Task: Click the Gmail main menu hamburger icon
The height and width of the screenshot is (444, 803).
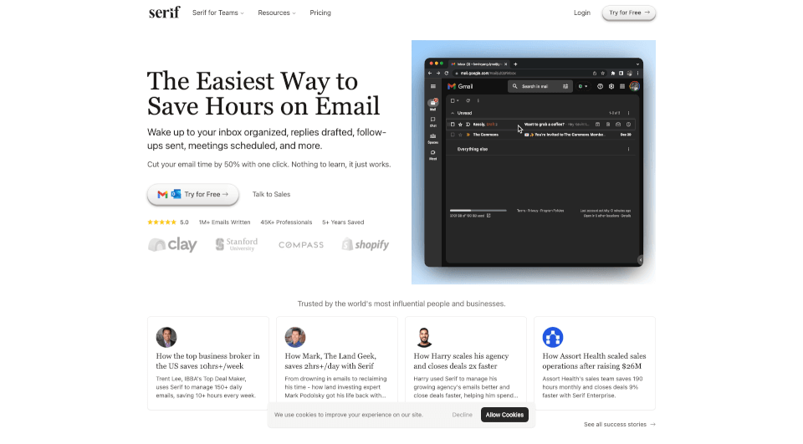Action: click(x=433, y=86)
